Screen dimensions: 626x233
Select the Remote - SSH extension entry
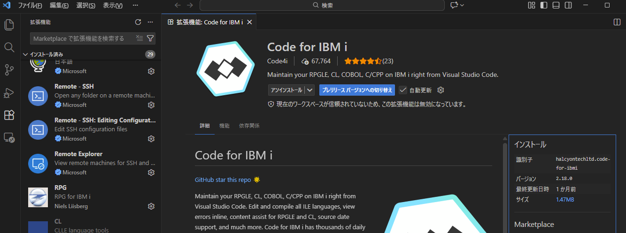(x=91, y=96)
